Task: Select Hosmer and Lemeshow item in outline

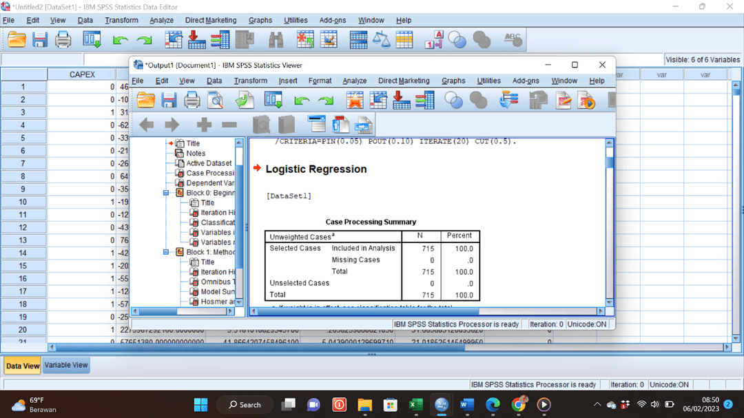Action: (217, 302)
